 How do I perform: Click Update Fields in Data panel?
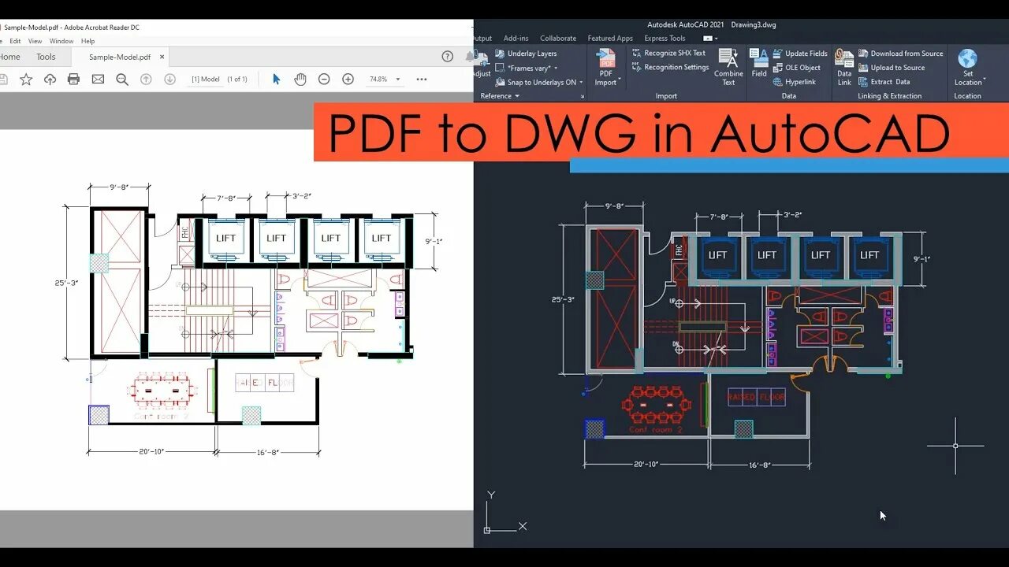(799, 53)
